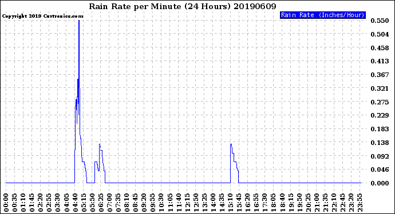Click the x-axis time label 01:45
Image resolution: width=395 pixels, height=214 pixels.
(32, 203)
